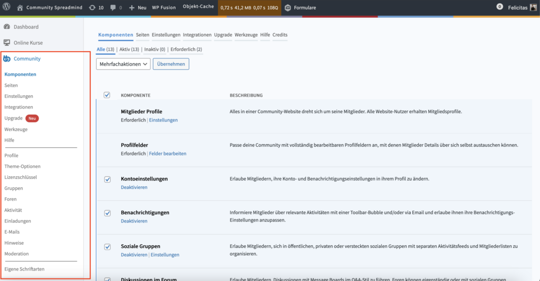Click the updates icon showing 10
The width and height of the screenshot is (540, 281).
pos(92,8)
